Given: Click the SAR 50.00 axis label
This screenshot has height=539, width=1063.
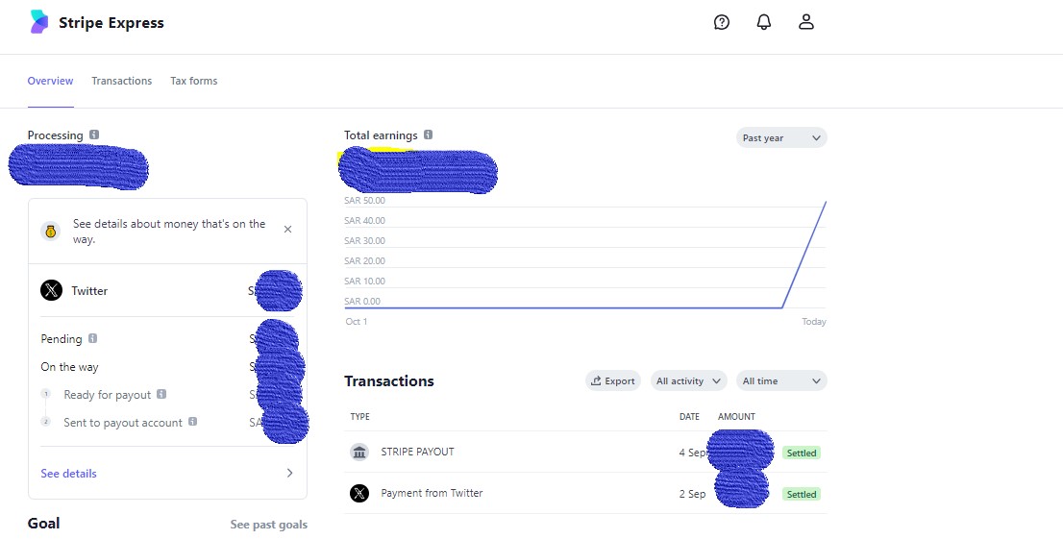Looking at the screenshot, I should (364, 201).
